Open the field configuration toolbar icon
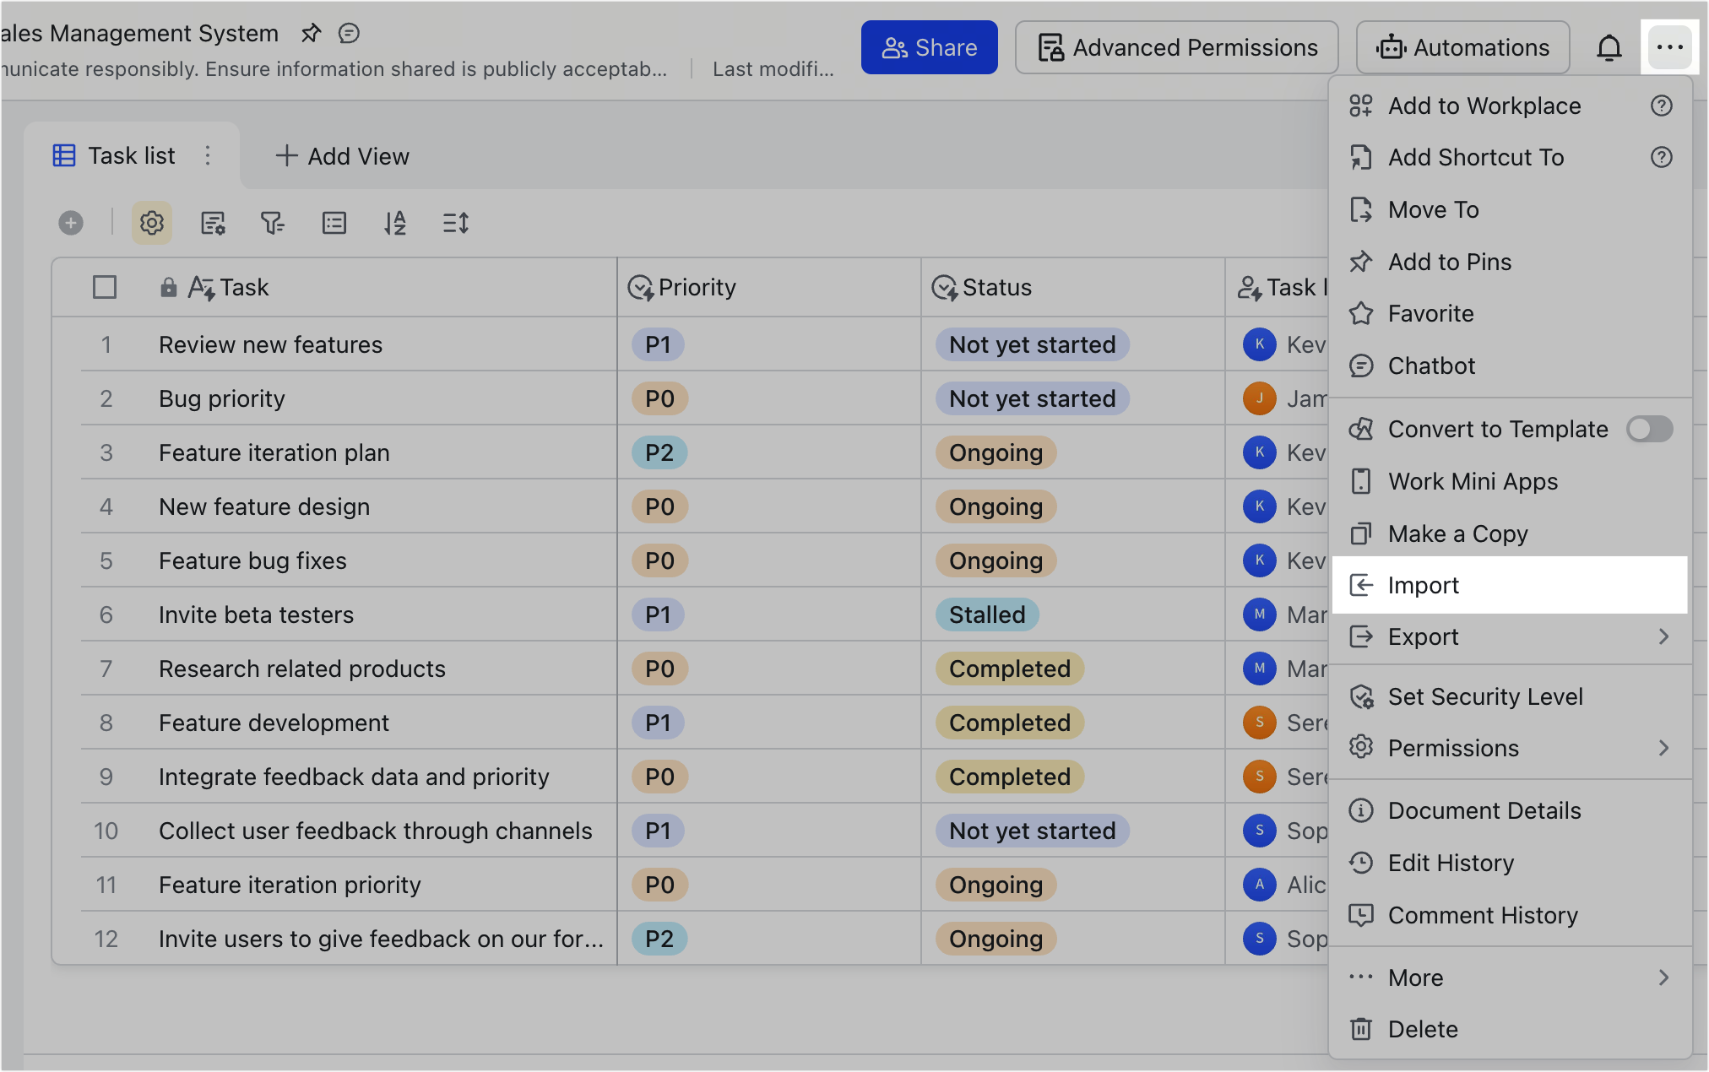The width and height of the screenshot is (1709, 1072). pyautogui.click(x=213, y=223)
